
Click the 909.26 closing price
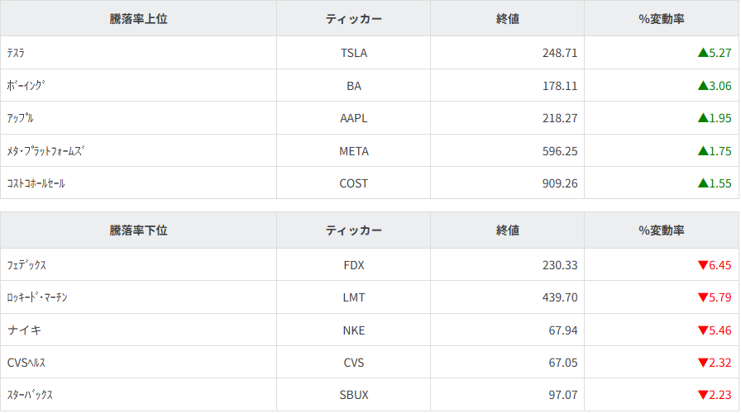click(560, 183)
